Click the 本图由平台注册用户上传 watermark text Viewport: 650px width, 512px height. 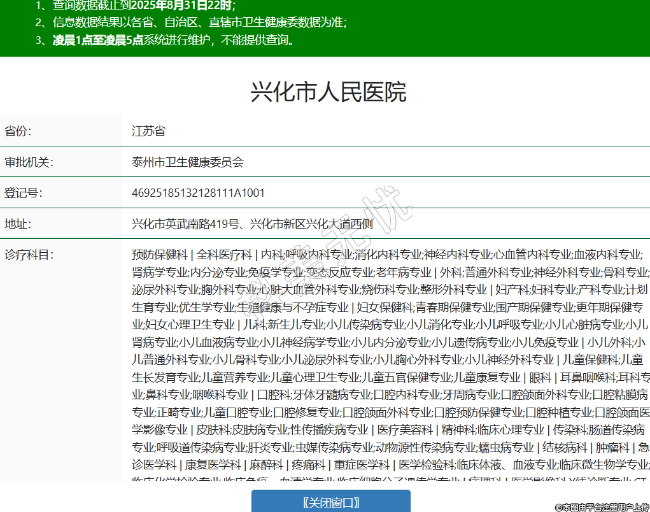point(601,507)
